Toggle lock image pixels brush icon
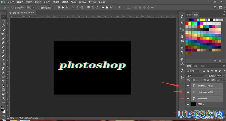This screenshot has width=226, height=121. click(x=197, y=80)
